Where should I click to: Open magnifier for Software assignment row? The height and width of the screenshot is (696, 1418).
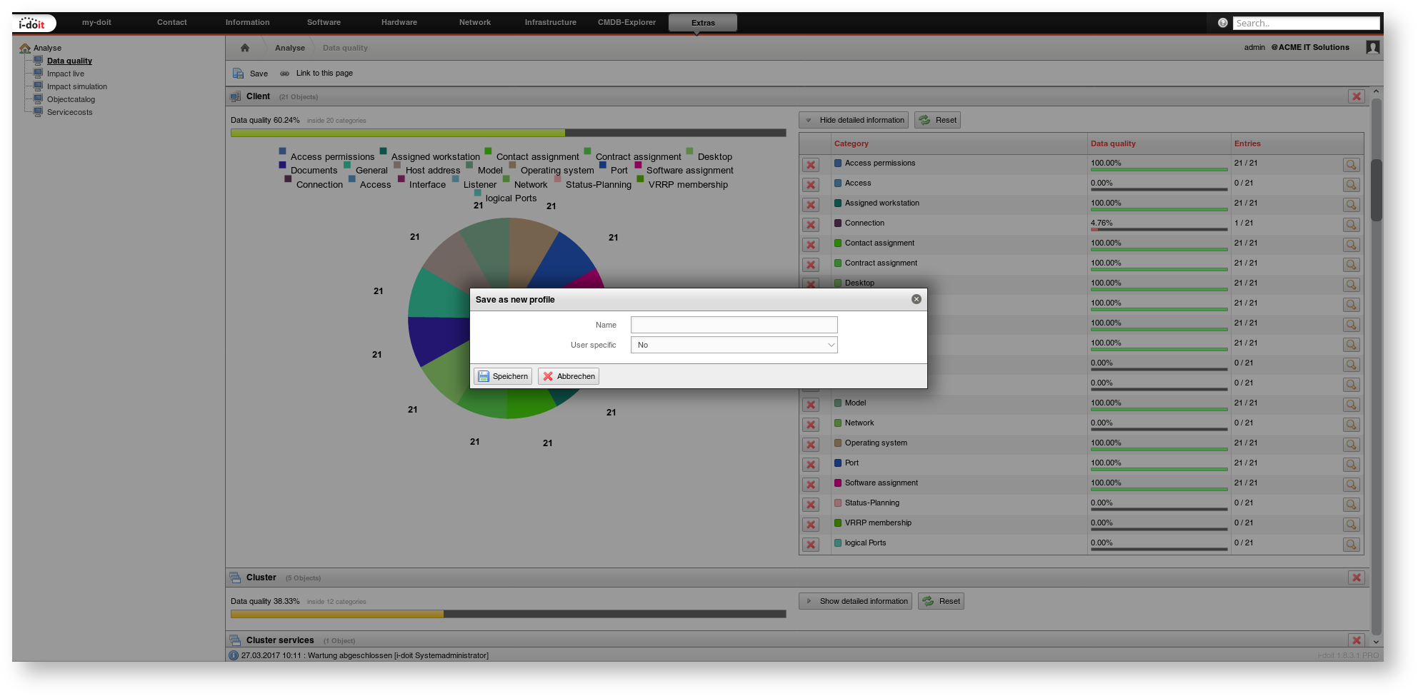(x=1351, y=485)
